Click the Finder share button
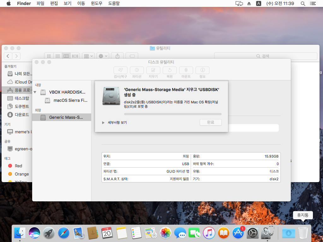323x242 pixels. coord(117,56)
